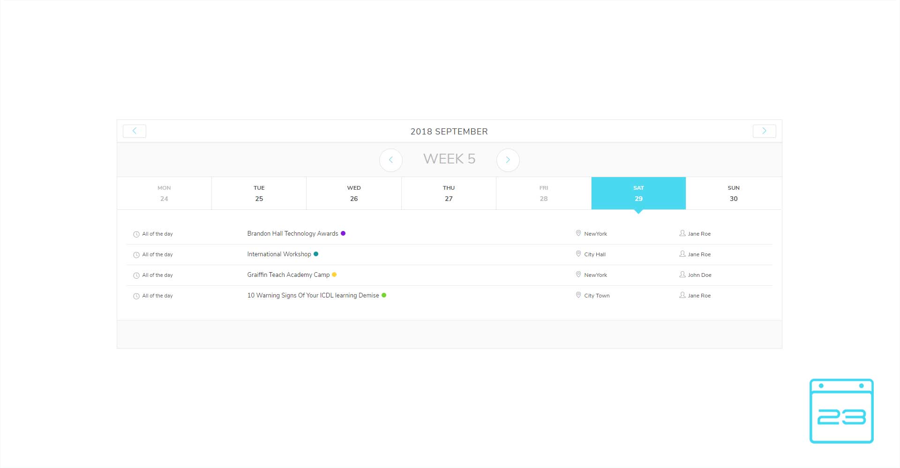The image size is (900, 468).
Task: Click teal dot beside International Workshop
Action: point(316,254)
